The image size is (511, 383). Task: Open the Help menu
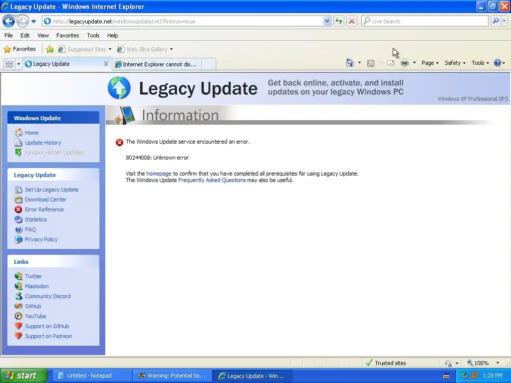click(112, 35)
